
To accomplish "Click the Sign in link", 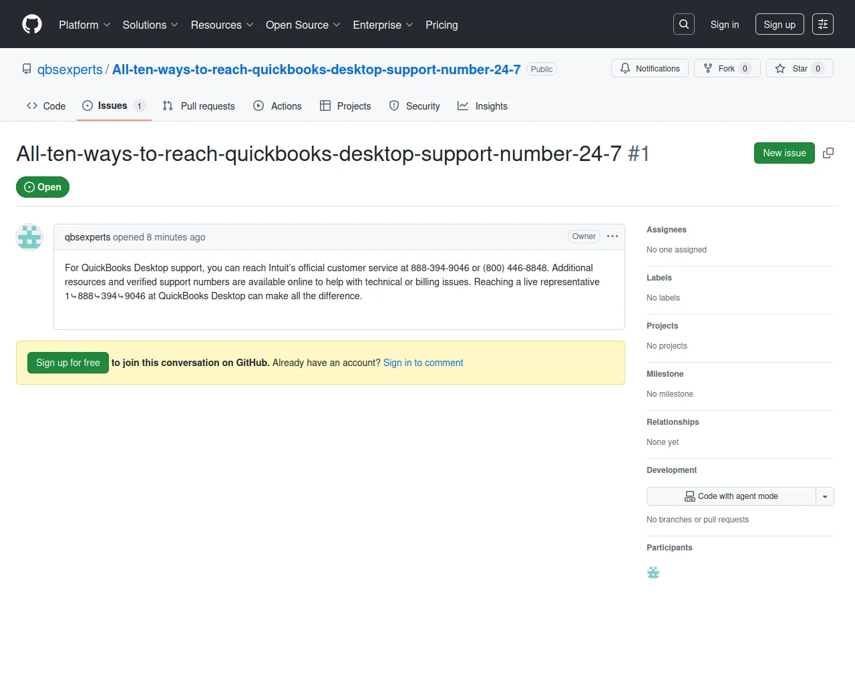I will coord(725,25).
